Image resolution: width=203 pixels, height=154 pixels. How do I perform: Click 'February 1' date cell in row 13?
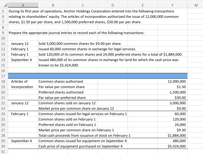point(23,55)
